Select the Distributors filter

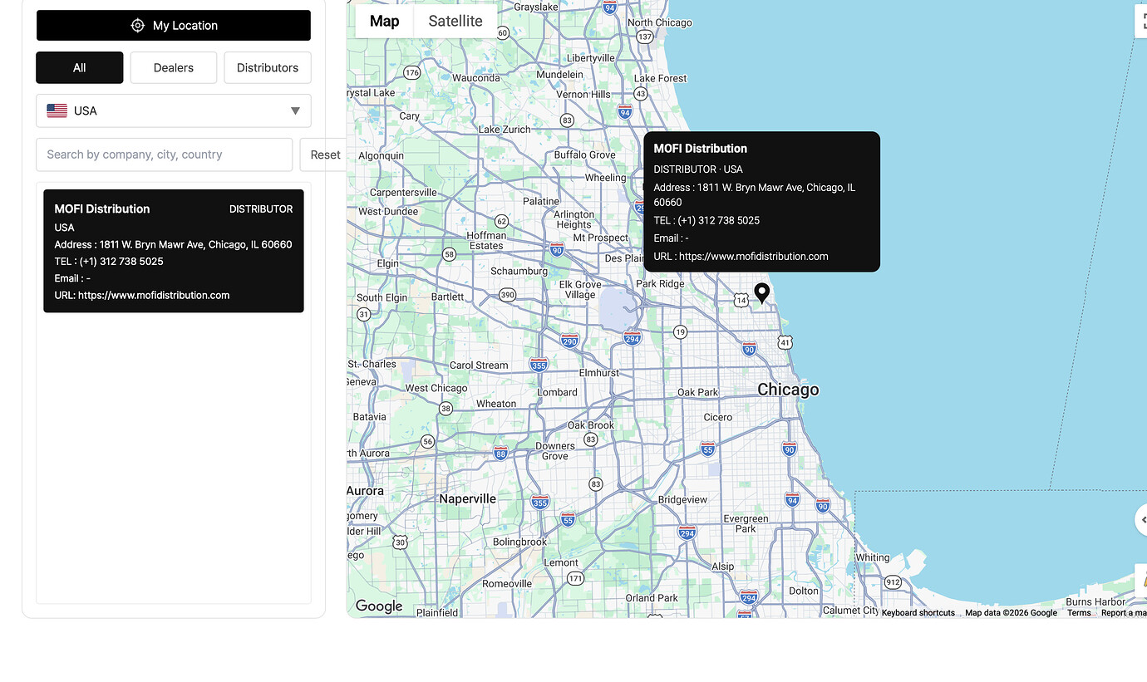[x=268, y=67]
